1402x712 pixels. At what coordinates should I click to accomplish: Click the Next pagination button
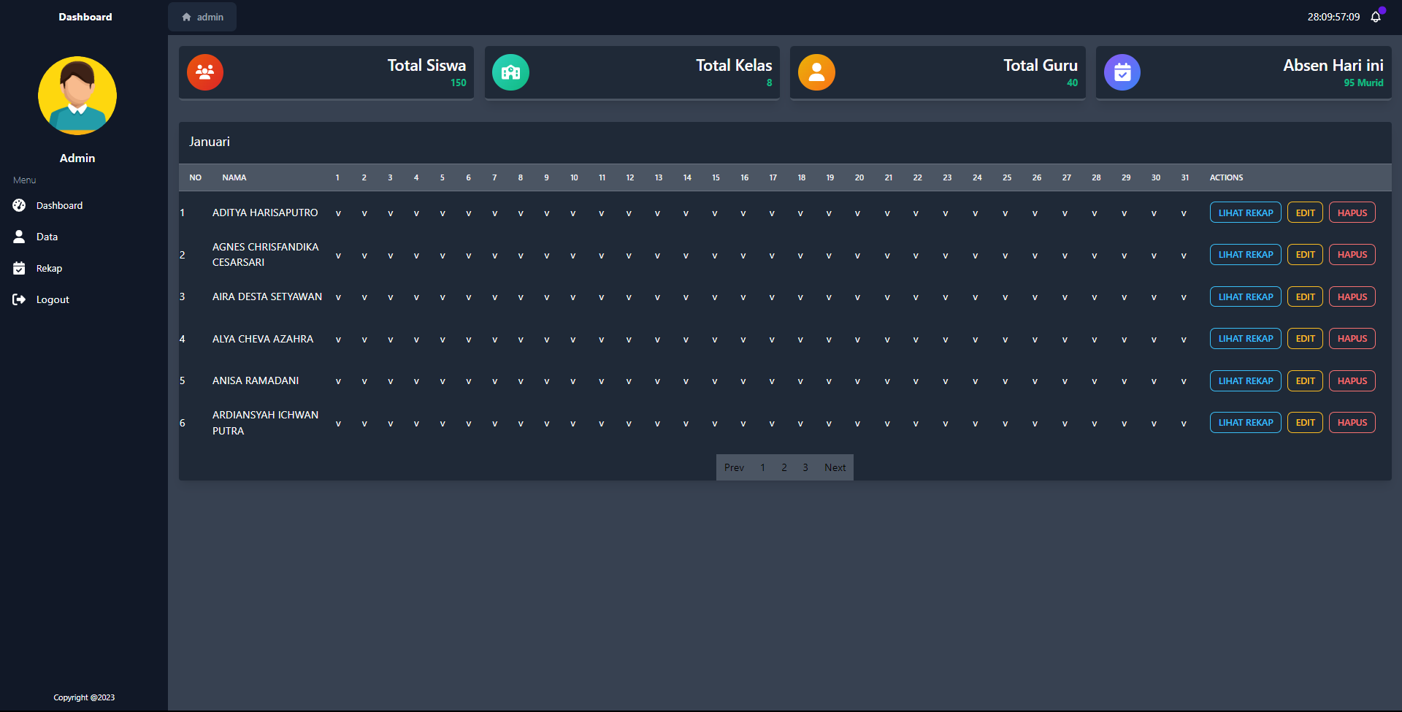click(835, 467)
